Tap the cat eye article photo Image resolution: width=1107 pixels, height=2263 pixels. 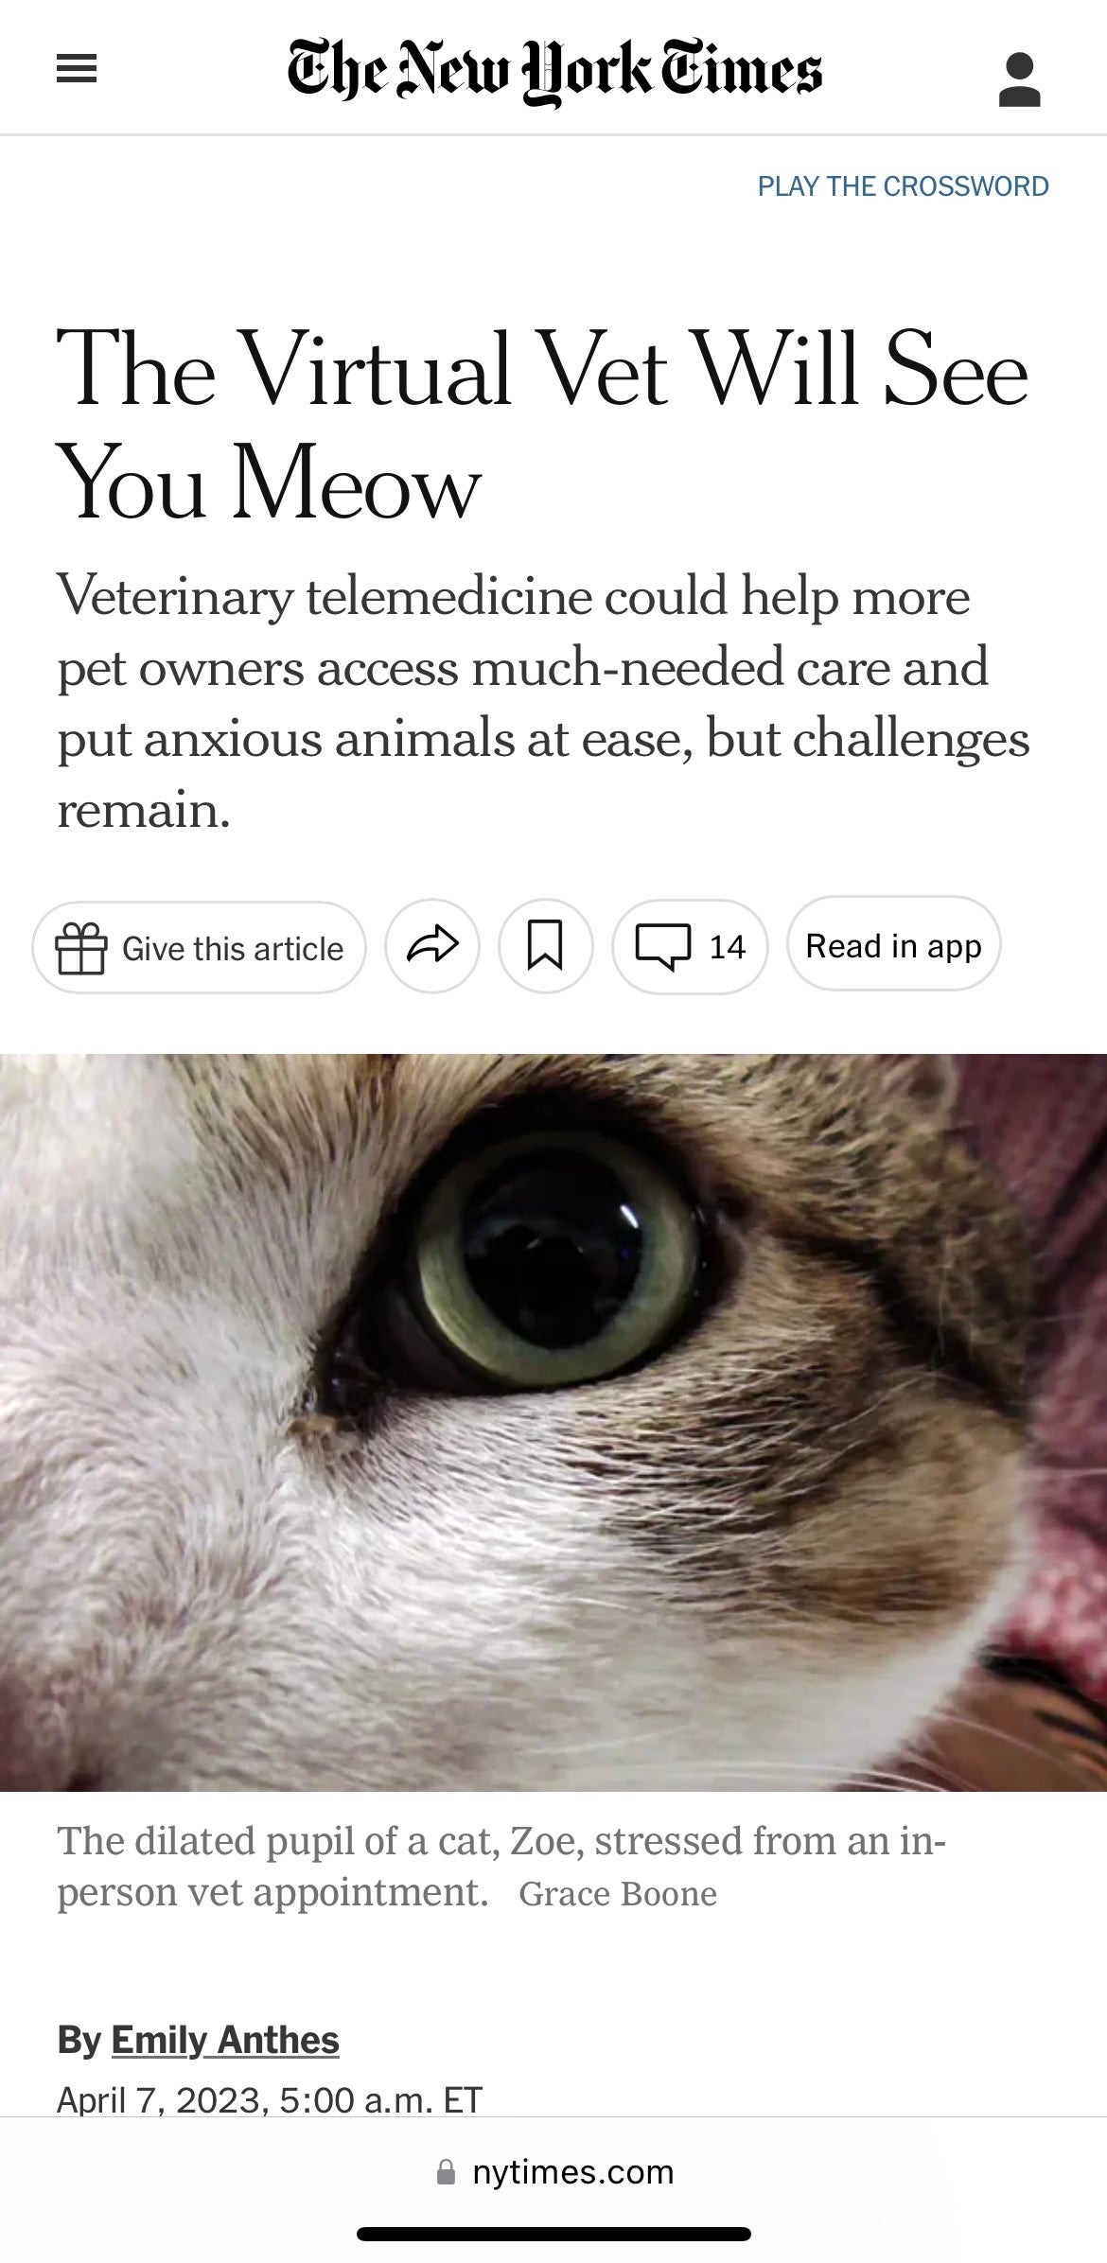tap(553, 1422)
